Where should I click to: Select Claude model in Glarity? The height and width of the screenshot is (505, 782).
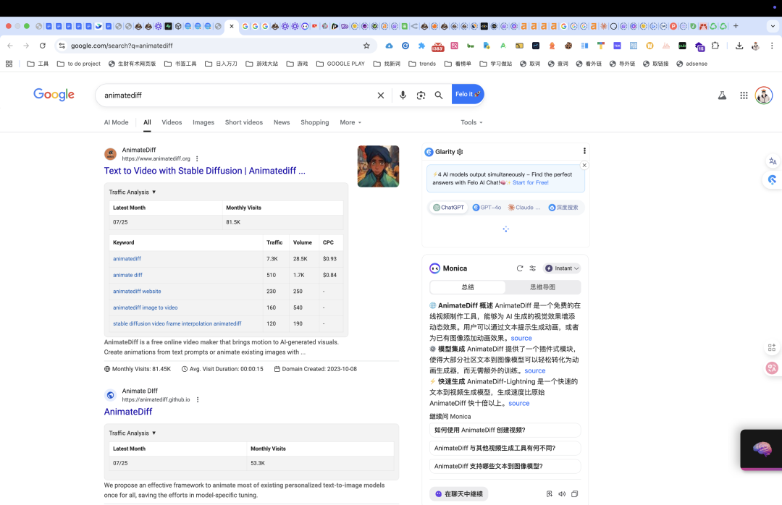pos(524,208)
